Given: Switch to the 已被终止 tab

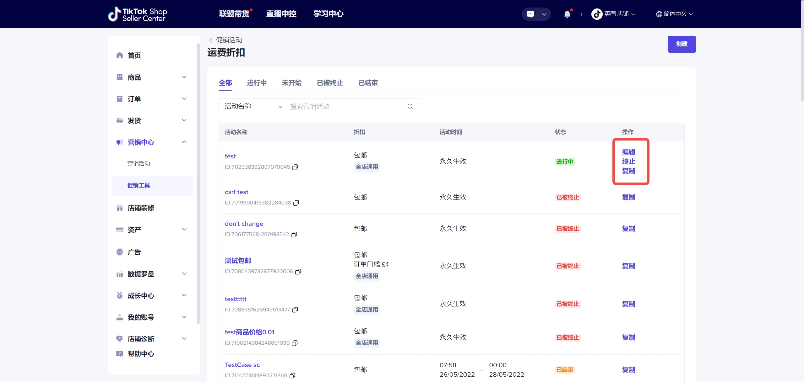Looking at the screenshot, I should pos(329,83).
